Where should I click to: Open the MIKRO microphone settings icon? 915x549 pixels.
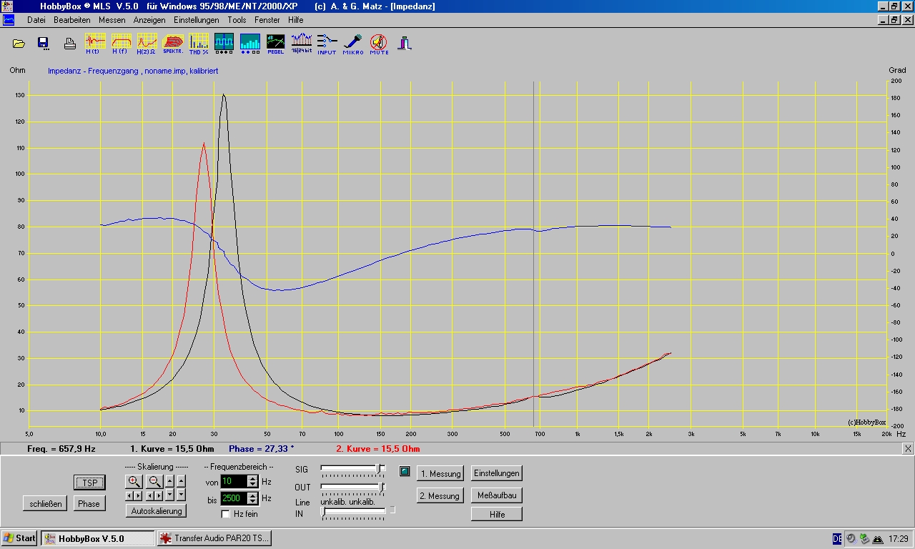coord(353,44)
